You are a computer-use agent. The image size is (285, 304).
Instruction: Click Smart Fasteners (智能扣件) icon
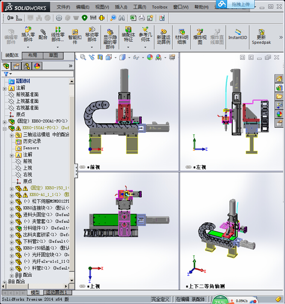point(75,37)
